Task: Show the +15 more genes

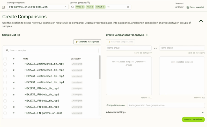Action: (108, 7)
